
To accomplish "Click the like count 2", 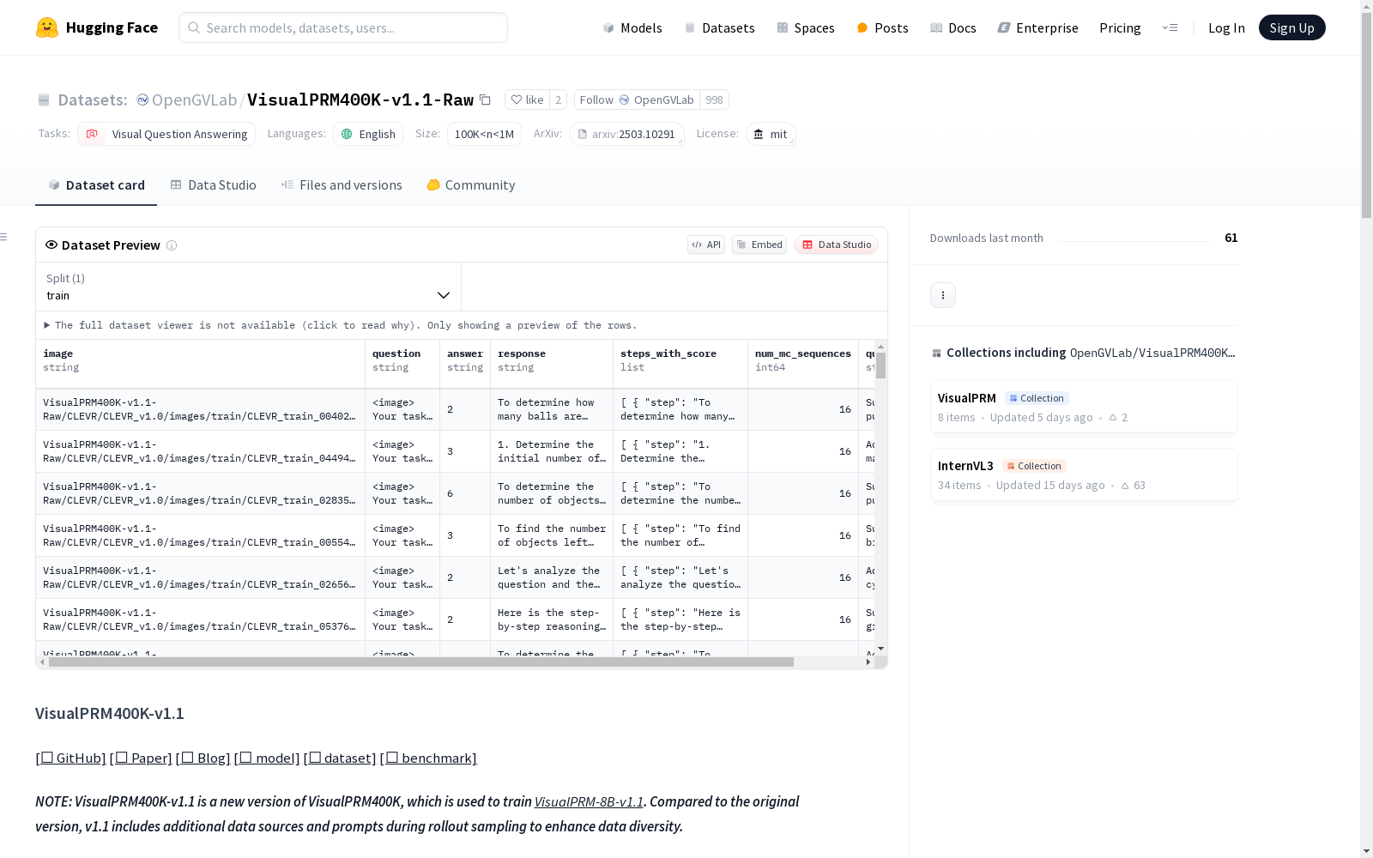I will click(559, 100).
